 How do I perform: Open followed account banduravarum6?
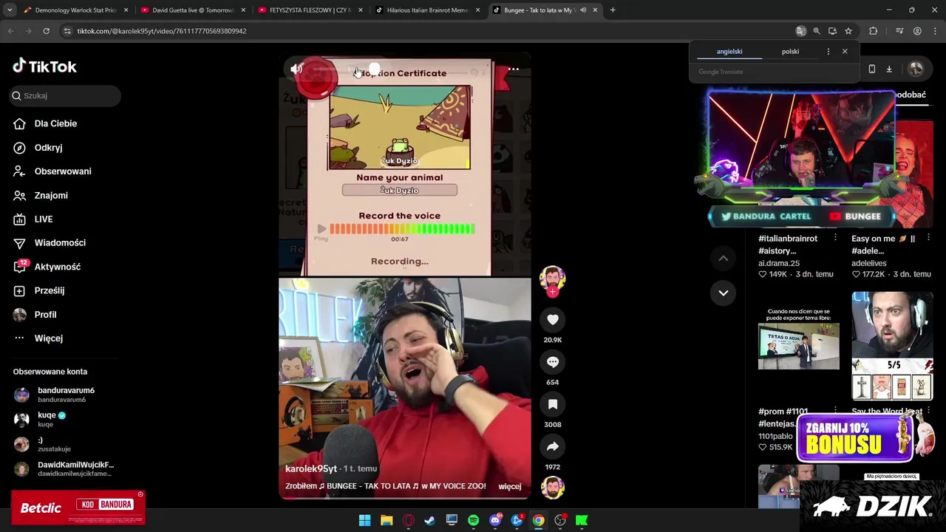pos(65,395)
